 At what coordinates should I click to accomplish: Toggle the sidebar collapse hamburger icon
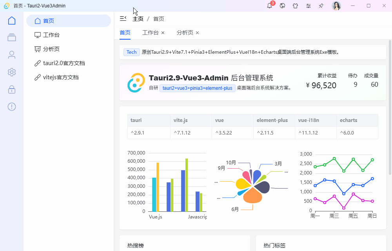(123, 18)
